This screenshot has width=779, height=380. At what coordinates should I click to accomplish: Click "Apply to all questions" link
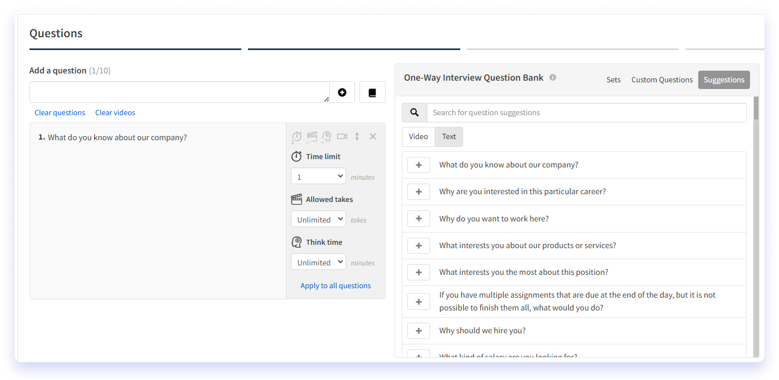coord(335,285)
